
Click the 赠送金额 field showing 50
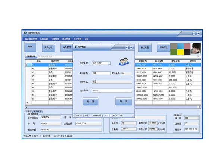127,74
